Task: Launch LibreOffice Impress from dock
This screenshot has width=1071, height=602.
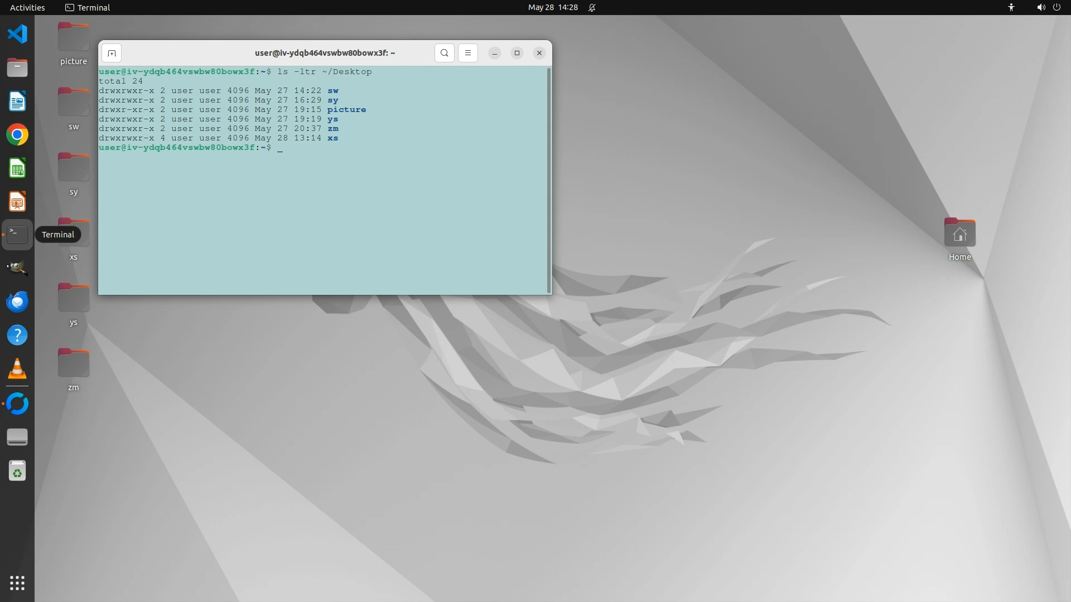Action: pyautogui.click(x=17, y=202)
